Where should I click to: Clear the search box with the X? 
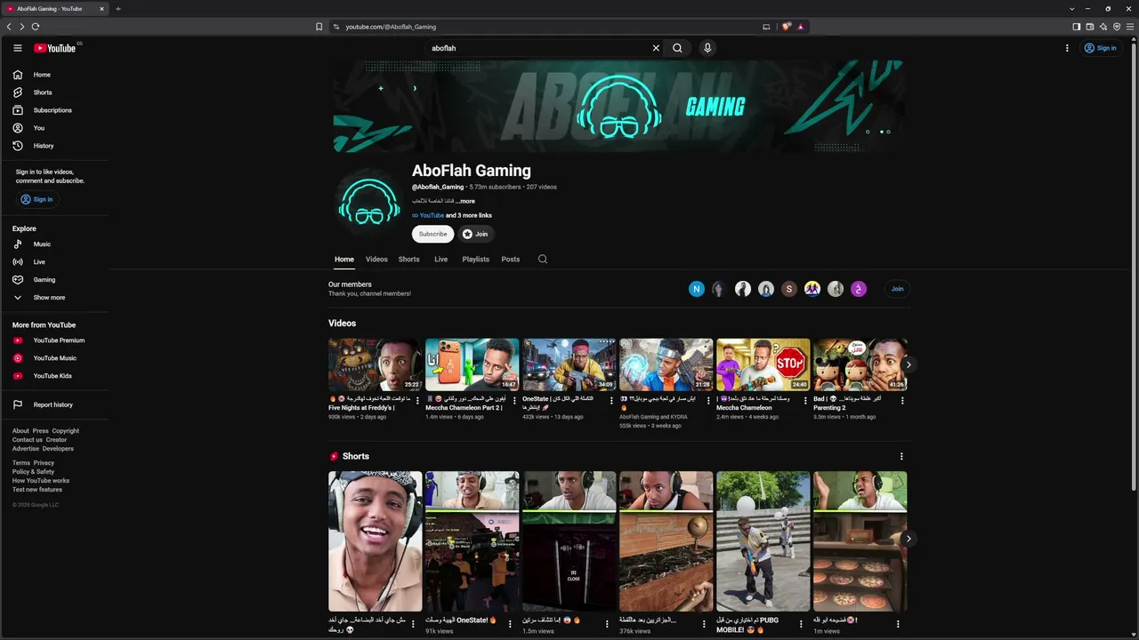pos(657,48)
